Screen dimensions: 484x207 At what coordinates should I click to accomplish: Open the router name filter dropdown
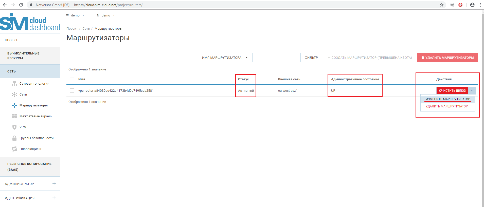coord(225,58)
